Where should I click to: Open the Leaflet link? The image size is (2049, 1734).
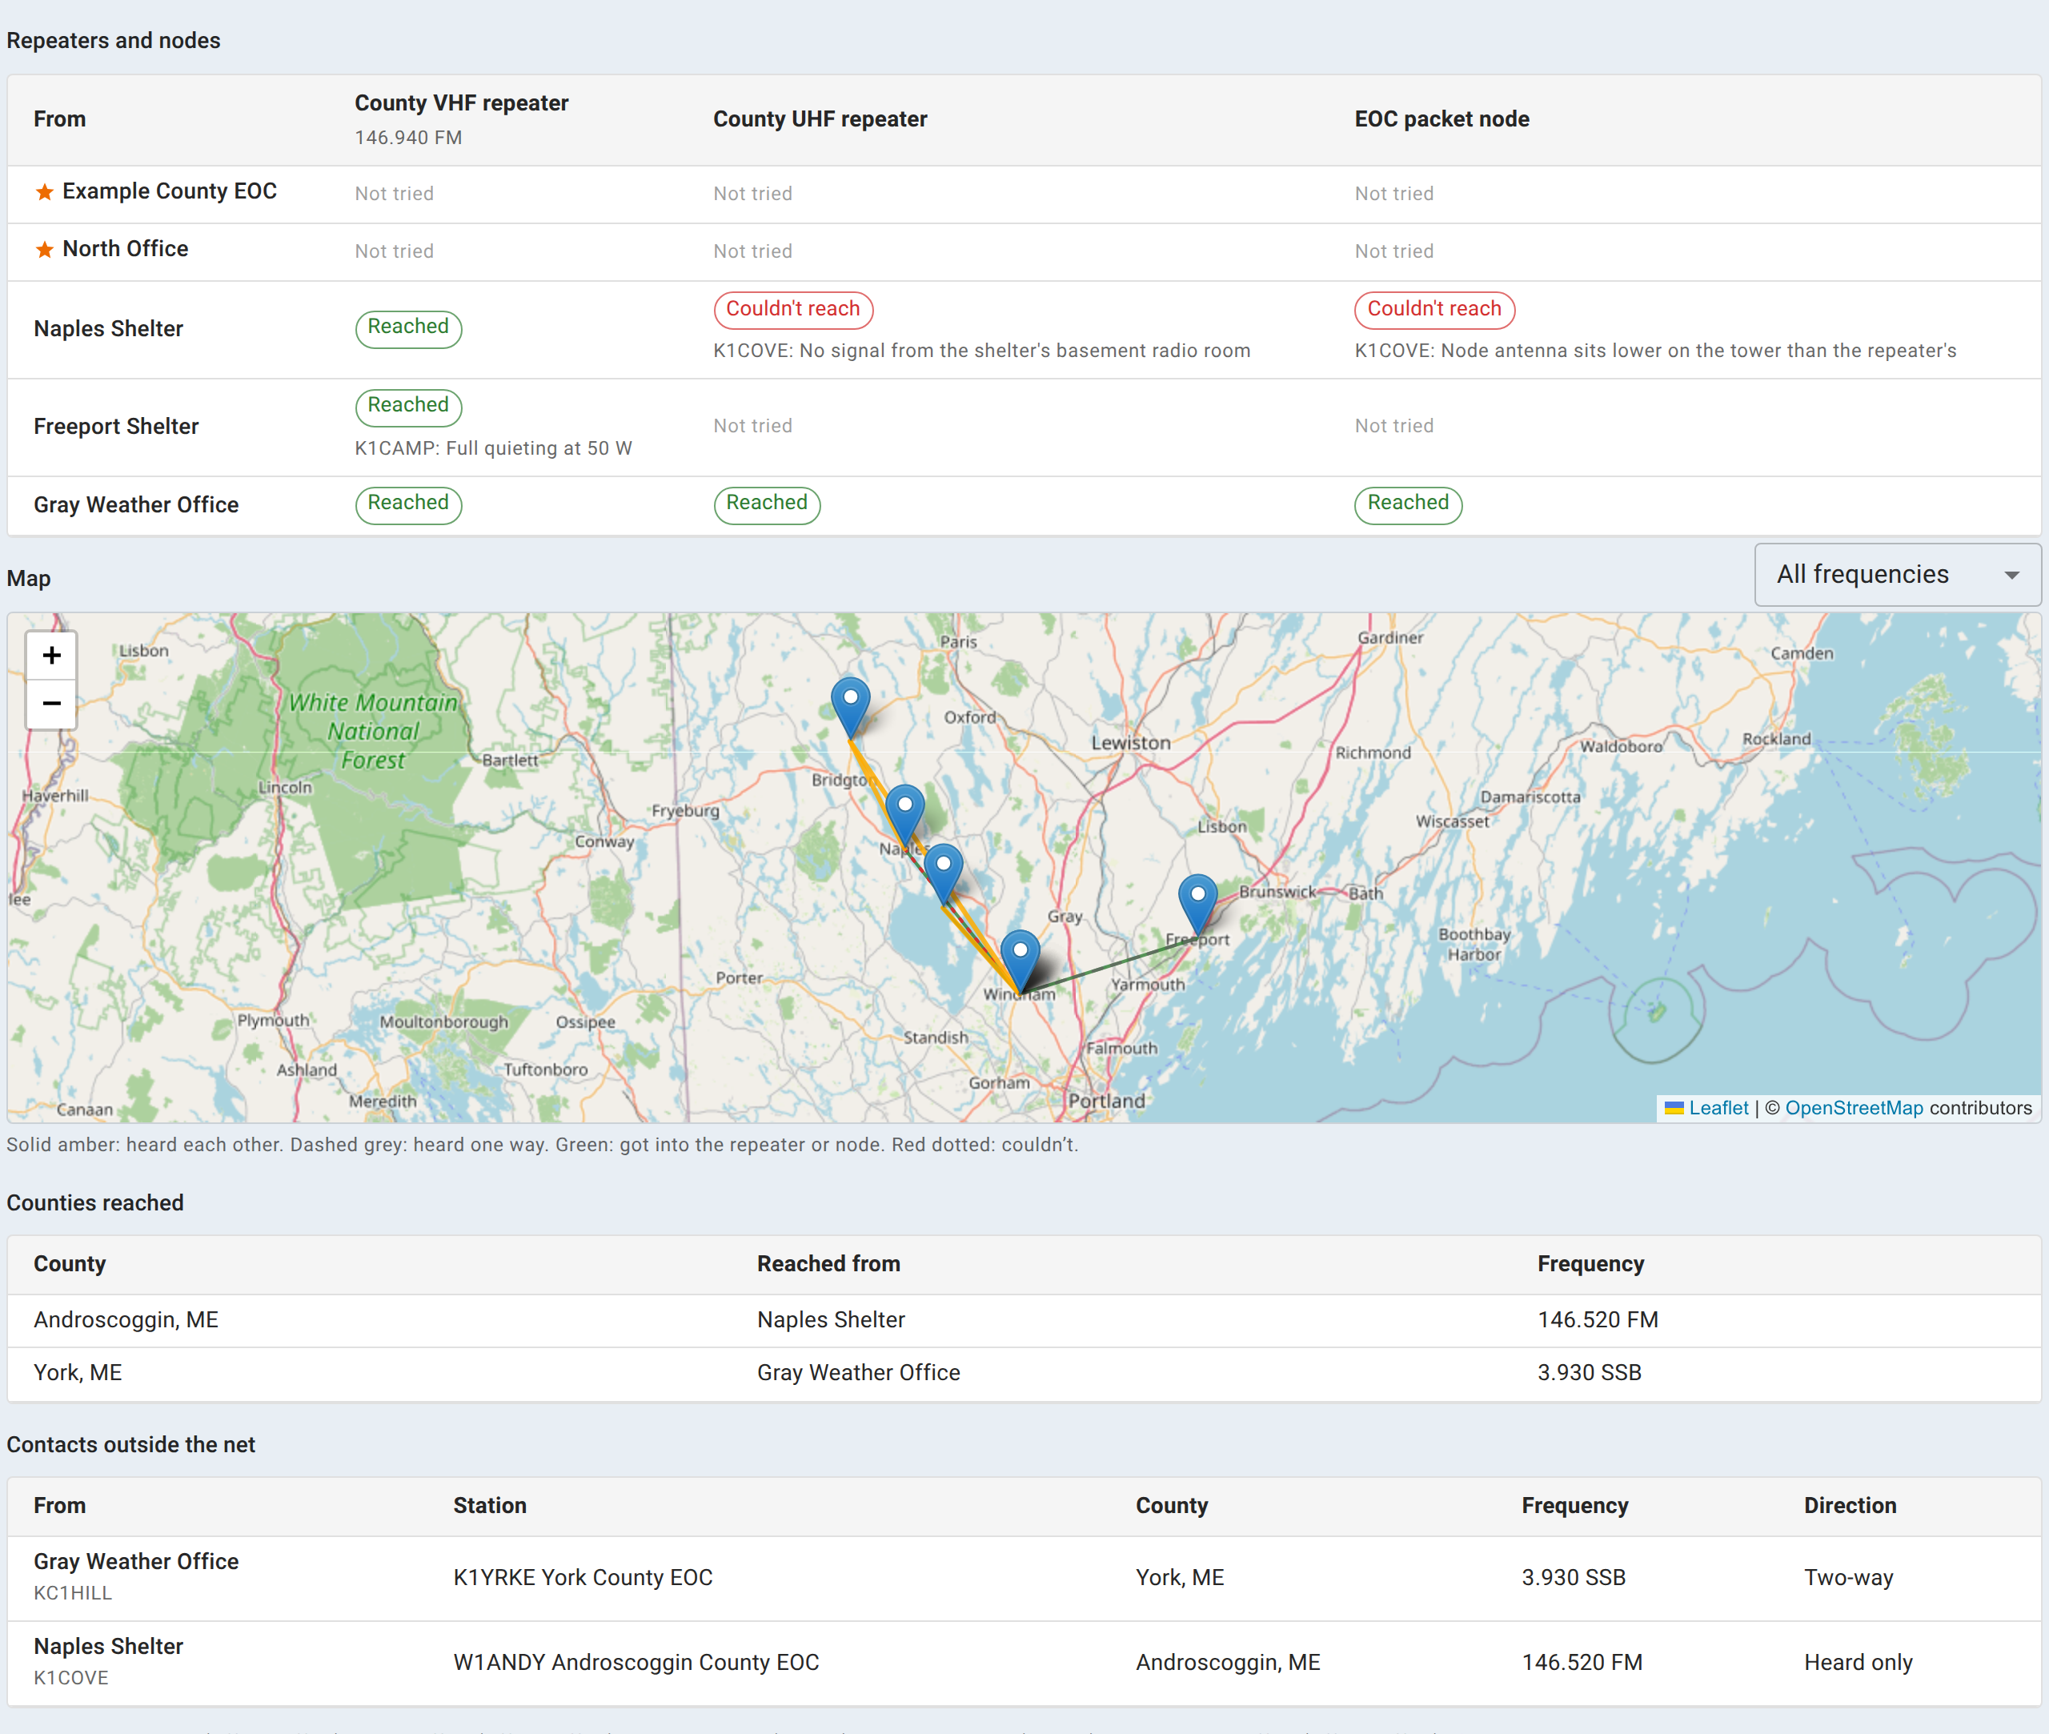point(1718,1108)
